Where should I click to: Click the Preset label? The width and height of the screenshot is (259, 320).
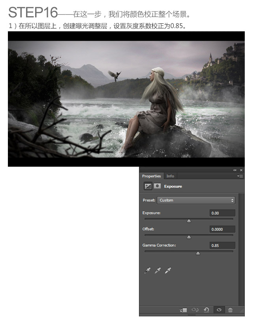149,200
